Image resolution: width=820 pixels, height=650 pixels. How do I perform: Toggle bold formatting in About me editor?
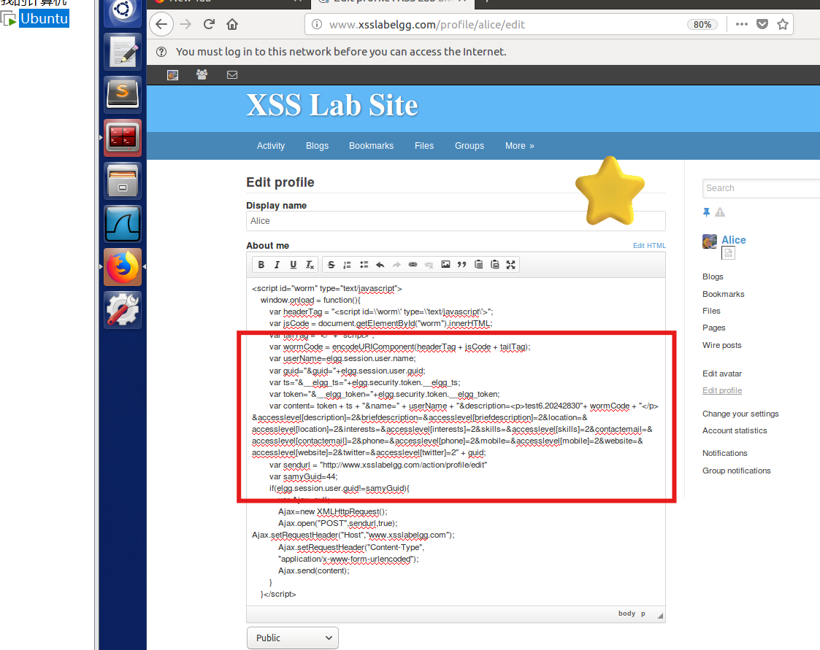(x=261, y=264)
